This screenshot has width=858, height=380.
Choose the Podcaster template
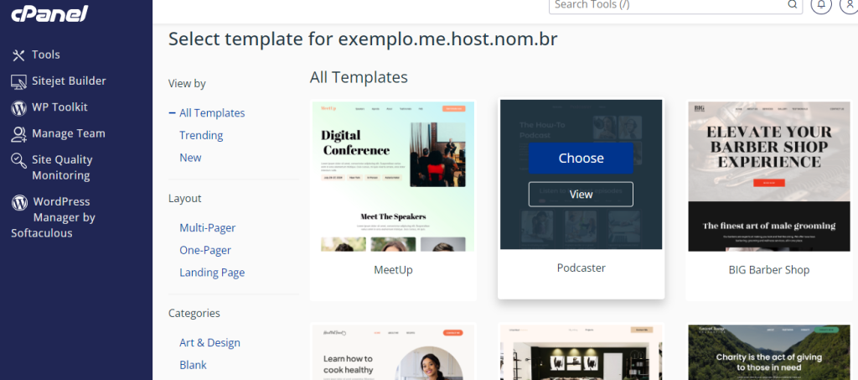(581, 159)
